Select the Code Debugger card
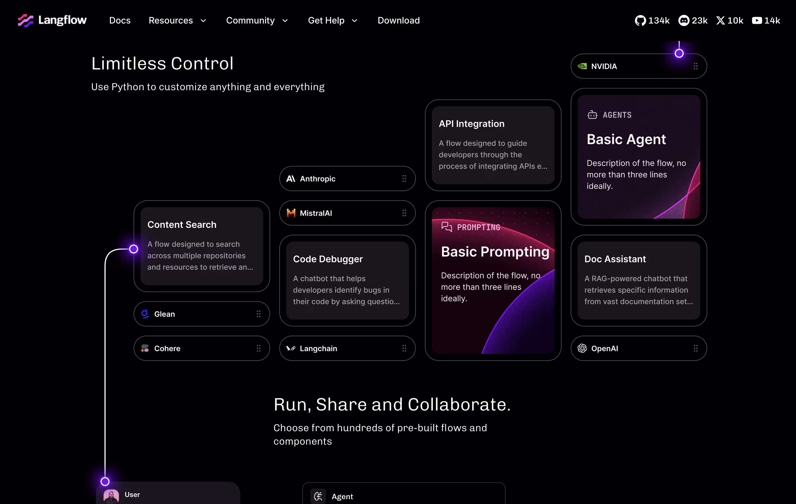796x504 pixels. click(347, 280)
